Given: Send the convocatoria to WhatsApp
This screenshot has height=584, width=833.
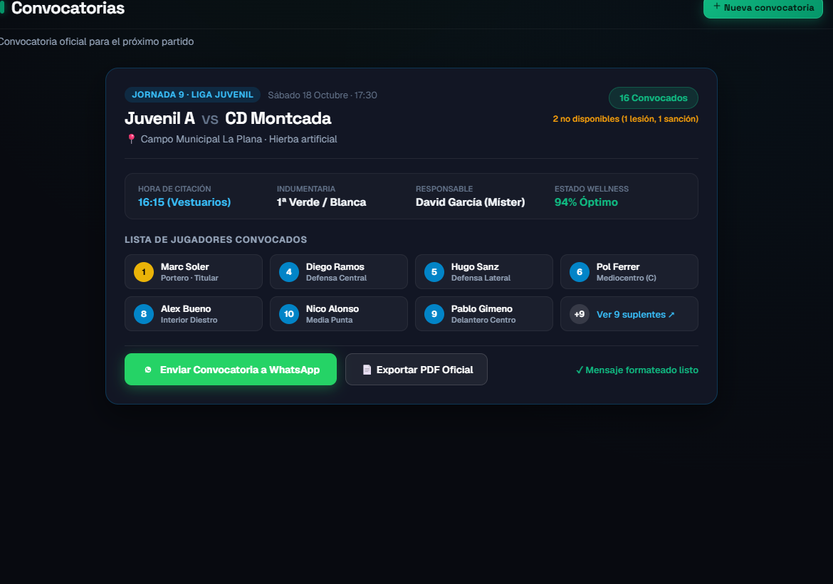Looking at the screenshot, I should click(231, 370).
